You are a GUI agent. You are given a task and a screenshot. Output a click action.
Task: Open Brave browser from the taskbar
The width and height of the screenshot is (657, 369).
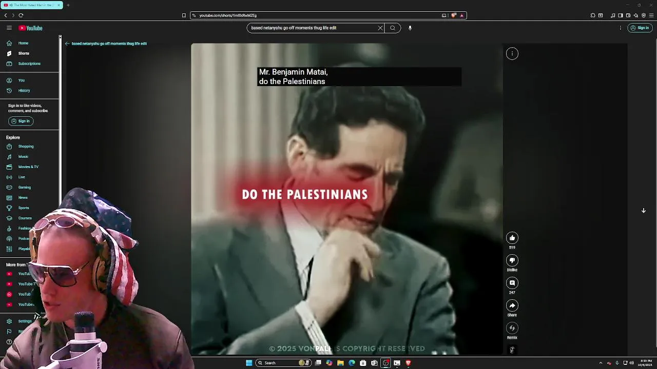(408, 363)
